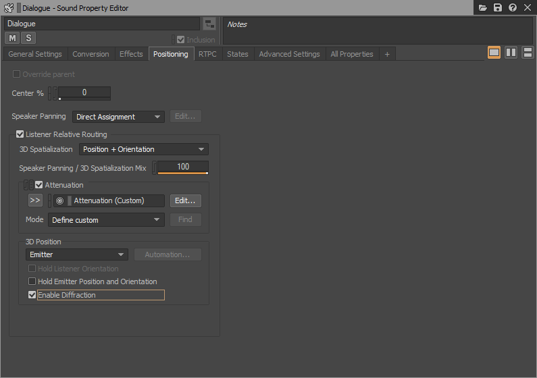Viewport: 537px width, 378px height.
Task: Click the save disk icon in title bar
Action: coord(498,7)
